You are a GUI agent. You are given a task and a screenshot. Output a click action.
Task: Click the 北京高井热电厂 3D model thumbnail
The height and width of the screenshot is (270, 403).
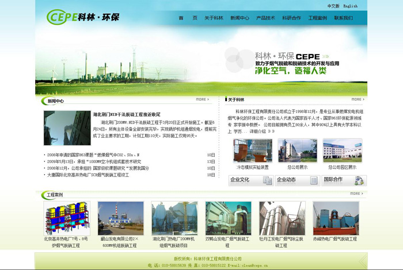tap(66, 218)
